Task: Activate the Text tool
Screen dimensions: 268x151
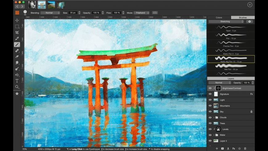Action: point(17,81)
